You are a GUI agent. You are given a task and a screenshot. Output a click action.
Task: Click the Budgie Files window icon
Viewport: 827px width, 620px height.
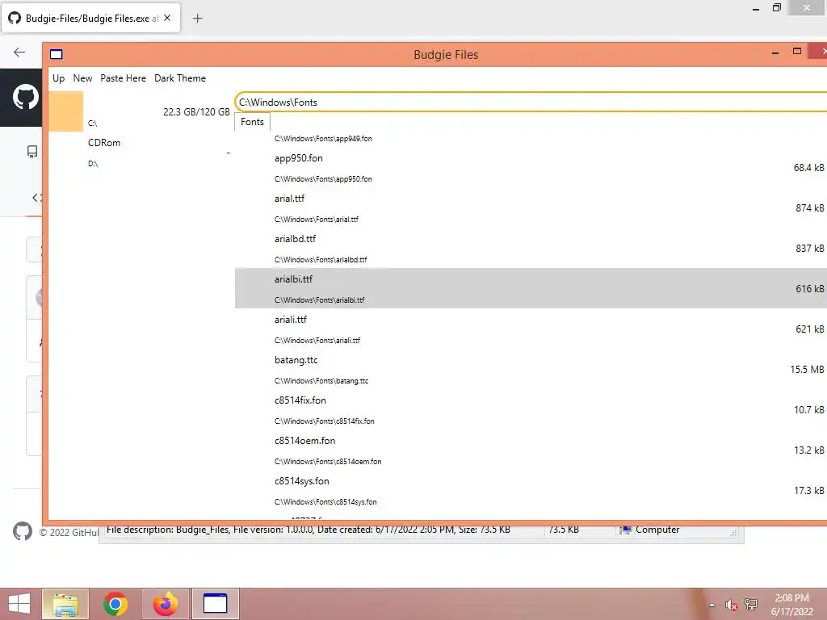pyautogui.click(x=56, y=54)
